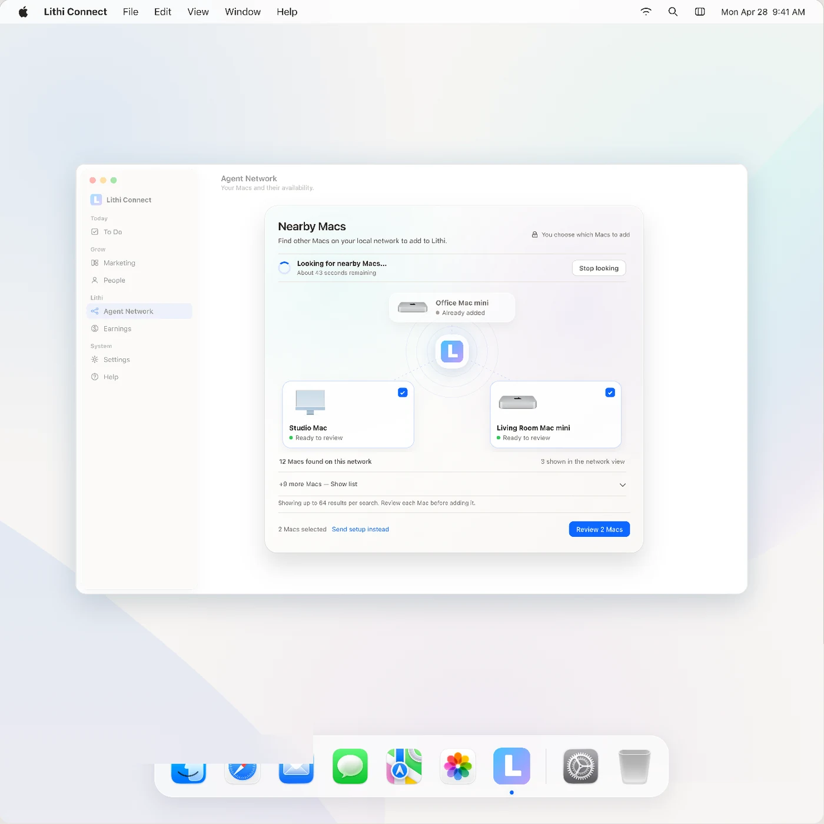This screenshot has width=824, height=824.
Task: Click the Living Room Mac mini icon
Action: click(517, 402)
